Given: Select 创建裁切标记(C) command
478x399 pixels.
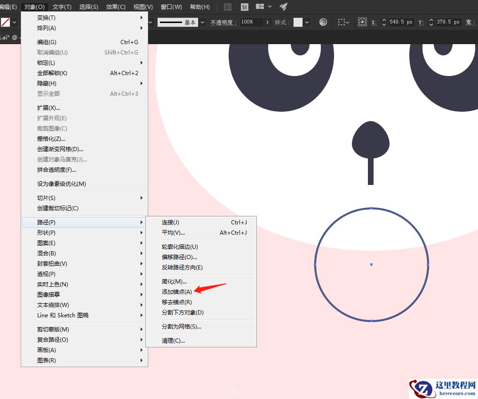Looking at the screenshot, I should click(x=58, y=208).
